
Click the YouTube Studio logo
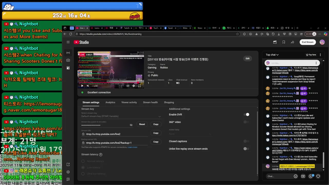pos(81,42)
